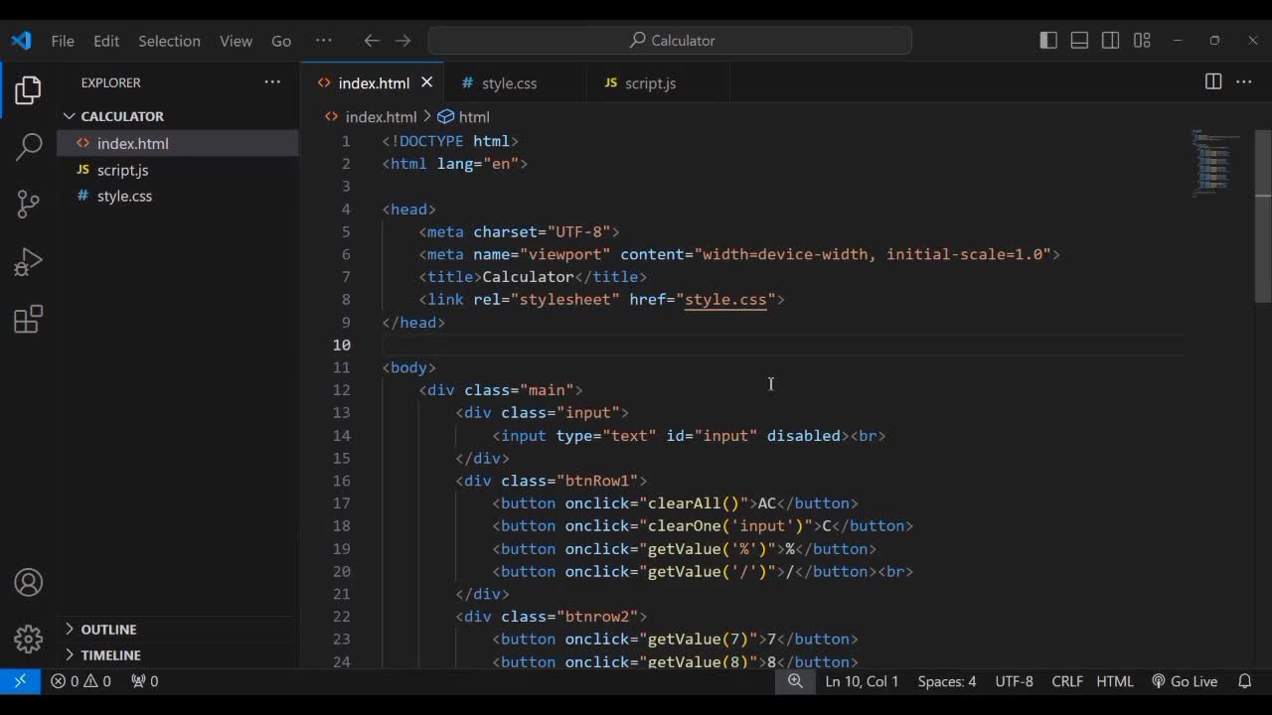Screen dimensions: 1272x715
Task: Open the Manage gear menu
Action: point(29,639)
